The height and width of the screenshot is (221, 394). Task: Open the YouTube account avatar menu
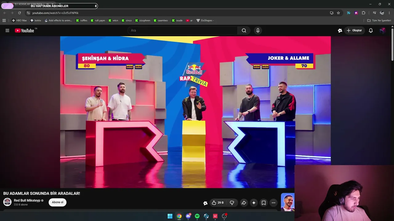382,30
